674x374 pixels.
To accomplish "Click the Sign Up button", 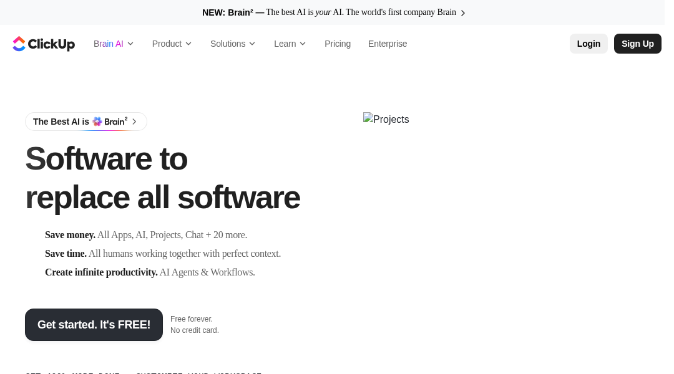I will (637, 44).
